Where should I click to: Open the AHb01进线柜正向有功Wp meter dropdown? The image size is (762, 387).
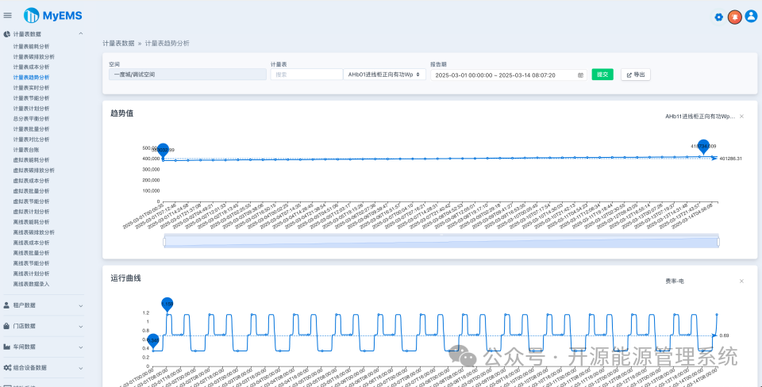point(384,75)
